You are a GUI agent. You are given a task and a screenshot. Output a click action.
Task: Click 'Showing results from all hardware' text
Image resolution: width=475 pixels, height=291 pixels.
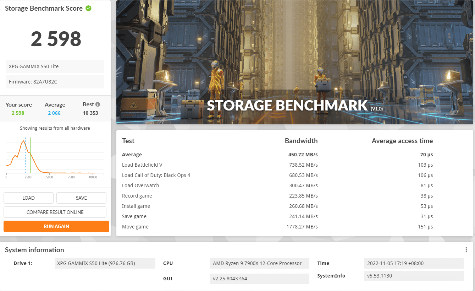pos(55,128)
